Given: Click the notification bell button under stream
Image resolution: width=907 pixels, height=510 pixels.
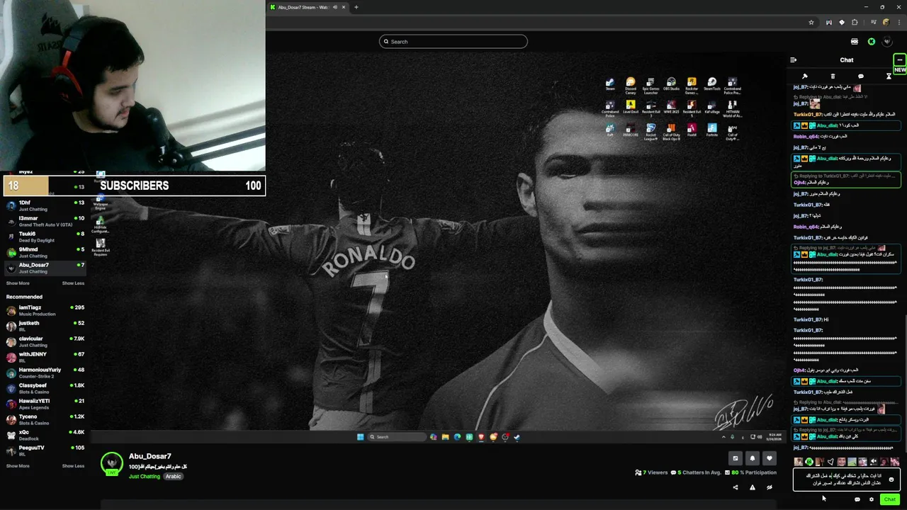Looking at the screenshot, I should pyautogui.click(x=753, y=458).
